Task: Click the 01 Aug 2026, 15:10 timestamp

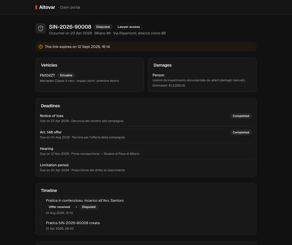Action: click(x=59, y=213)
